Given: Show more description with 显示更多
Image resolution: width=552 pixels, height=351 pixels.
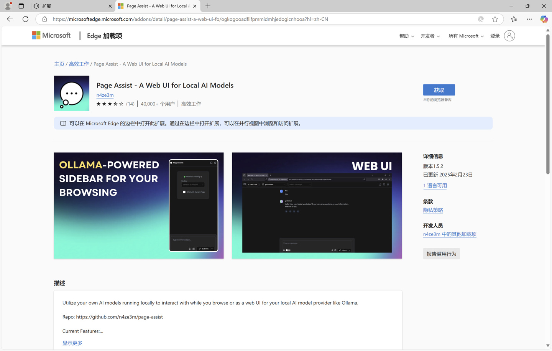Looking at the screenshot, I should pyautogui.click(x=72, y=343).
